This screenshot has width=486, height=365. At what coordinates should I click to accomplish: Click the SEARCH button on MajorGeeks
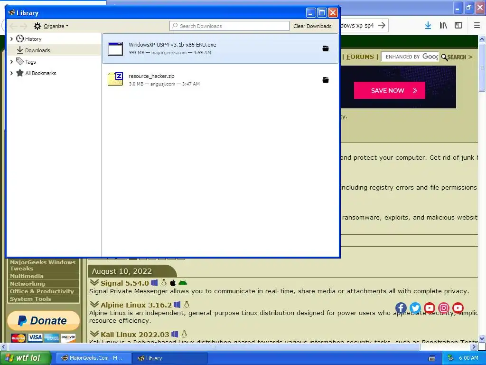[456, 57]
